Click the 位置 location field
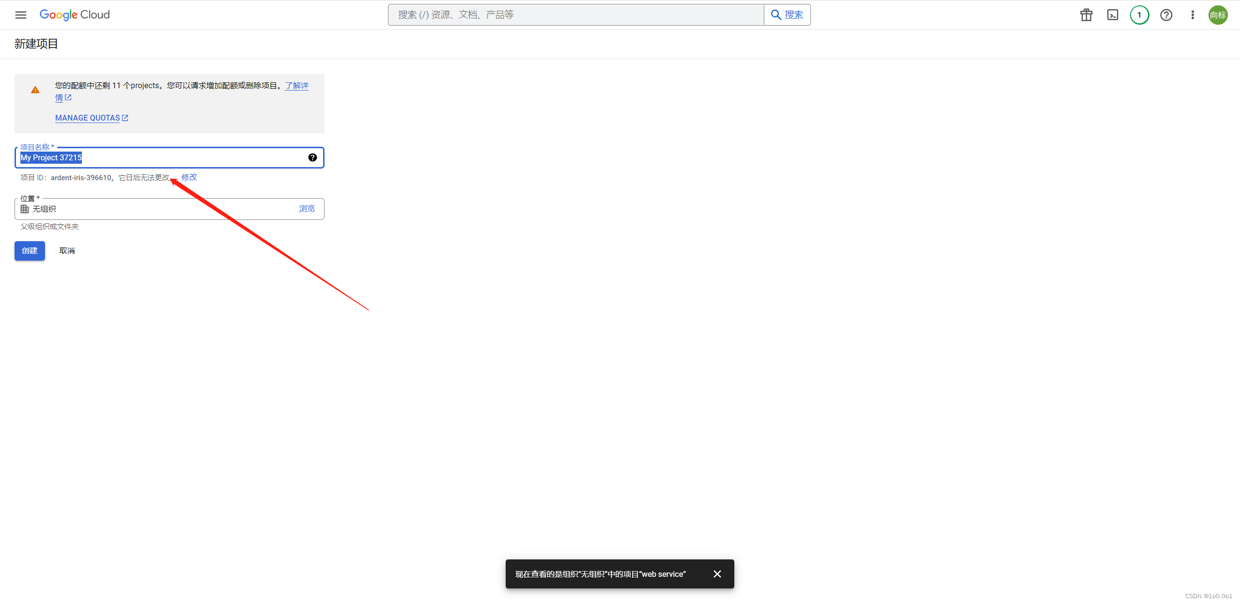This screenshot has height=603, width=1240. point(170,209)
